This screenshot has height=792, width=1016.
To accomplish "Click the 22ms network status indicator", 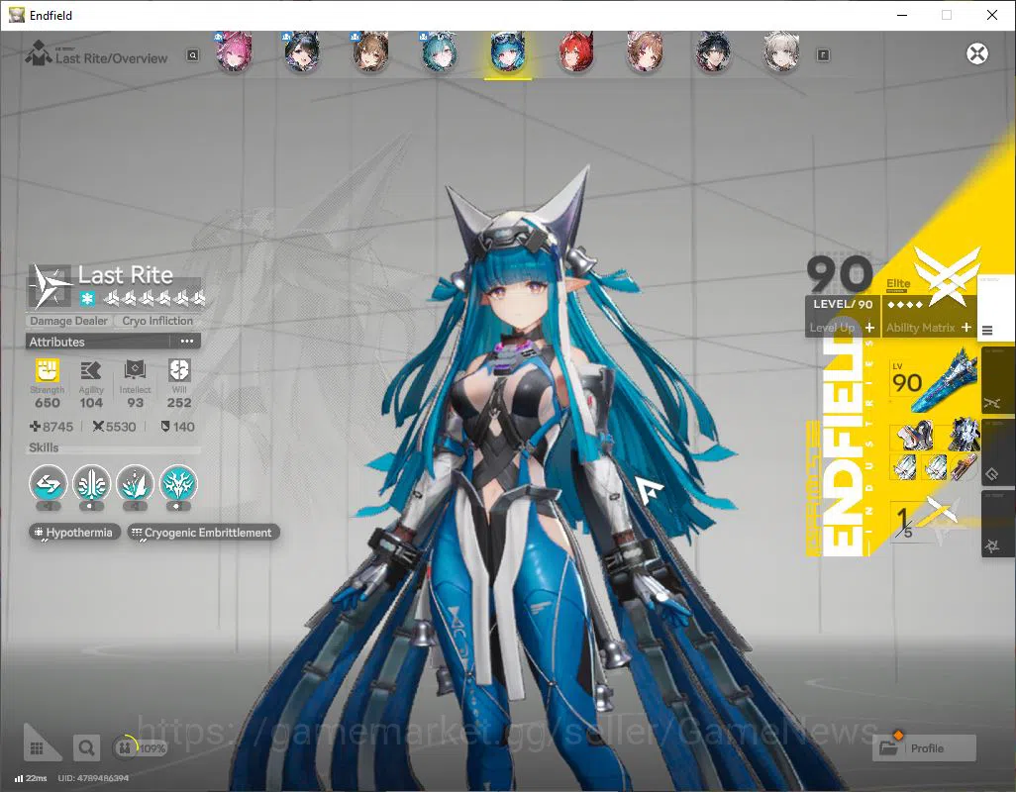I will [31, 778].
